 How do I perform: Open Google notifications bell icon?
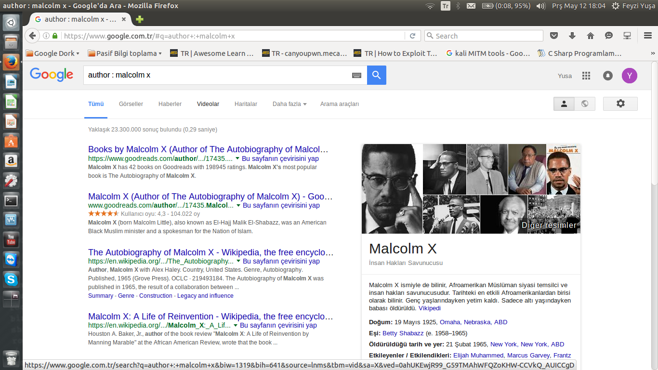608,76
